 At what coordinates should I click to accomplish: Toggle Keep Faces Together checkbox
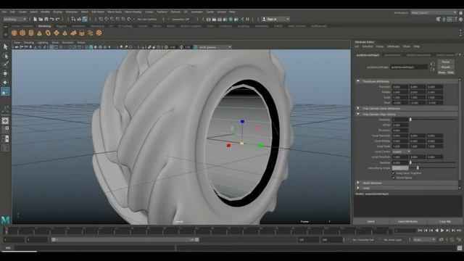tap(394, 173)
